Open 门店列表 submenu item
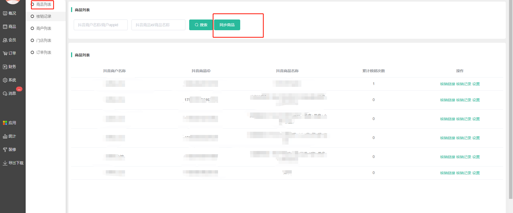Screen dimensions: 513x213 point(44,41)
